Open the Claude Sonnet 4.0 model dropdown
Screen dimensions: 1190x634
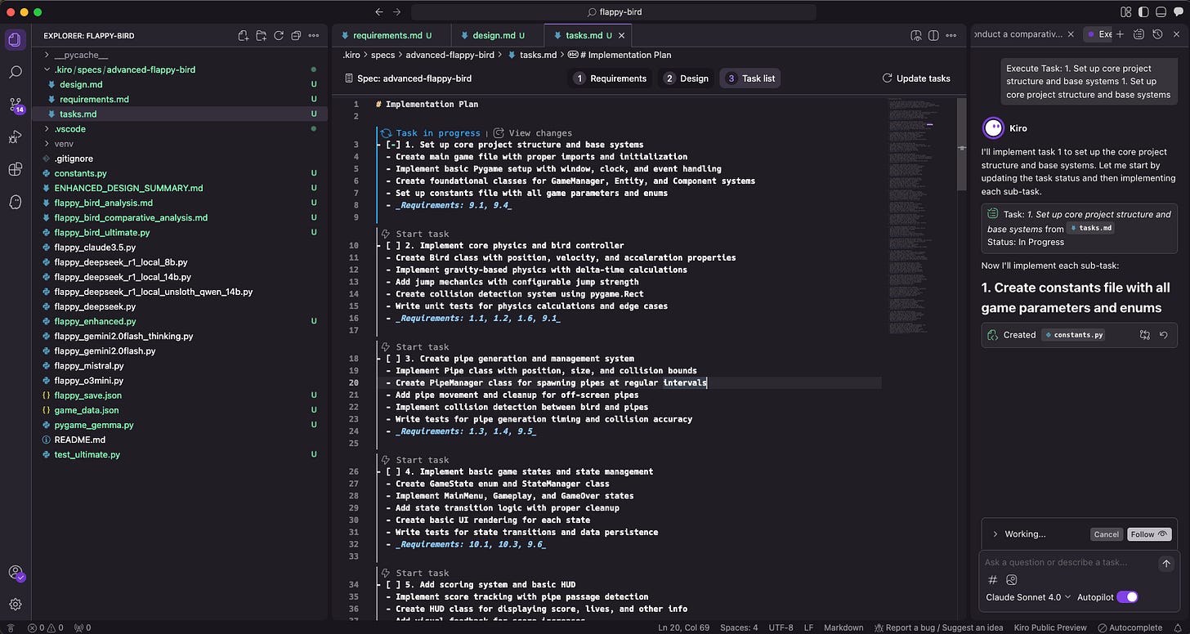pyautogui.click(x=1028, y=597)
